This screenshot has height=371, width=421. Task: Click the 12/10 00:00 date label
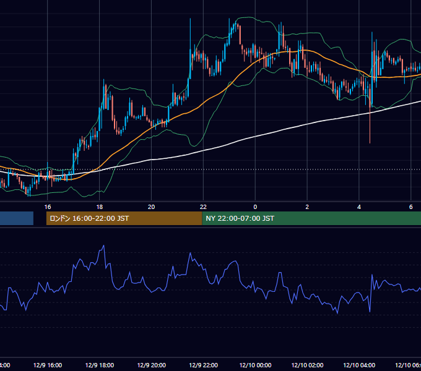(255, 365)
